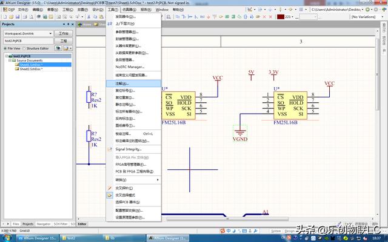388x242 pixels.
Task: Click the copy toolbar icon
Action: (x=95, y=17)
